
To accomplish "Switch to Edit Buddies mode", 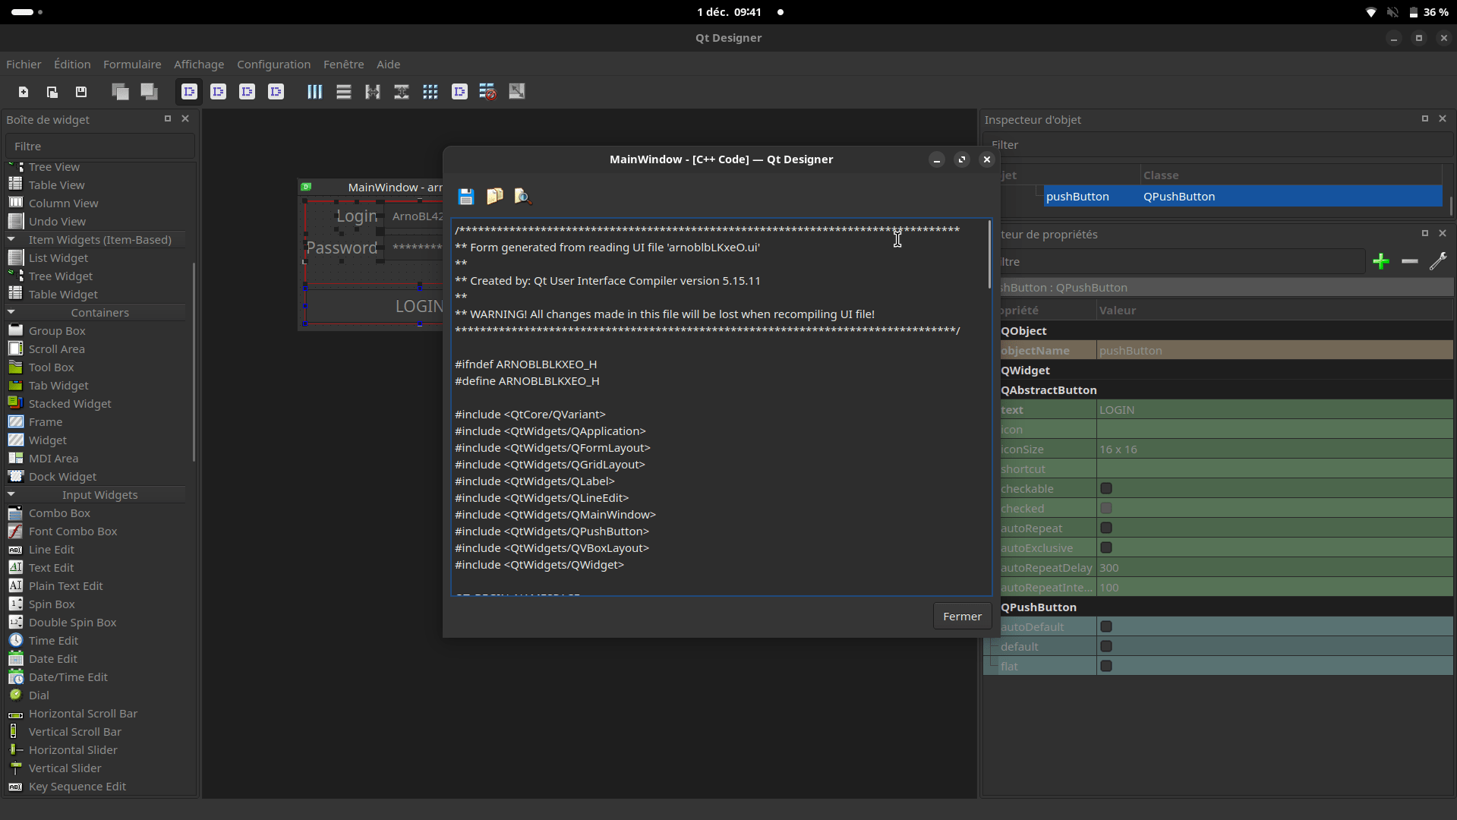I will pyautogui.click(x=247, y=92).
